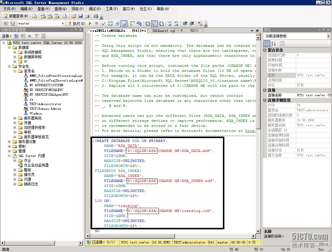Click the 连接名称 property value
Screen dimensions: 332x252
coord(313,95)
